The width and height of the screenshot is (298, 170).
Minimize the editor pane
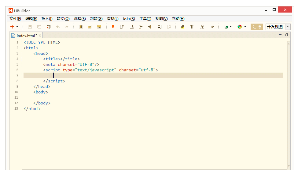point(280,35)
